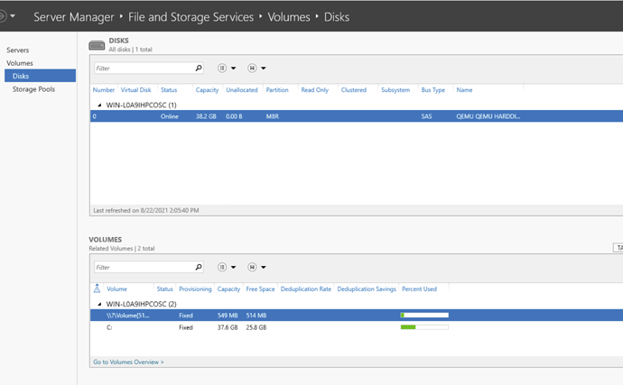The height and width of the screenshot is (385, 623).
Task: Open the Volumes list view options icon
Action: 223,267
